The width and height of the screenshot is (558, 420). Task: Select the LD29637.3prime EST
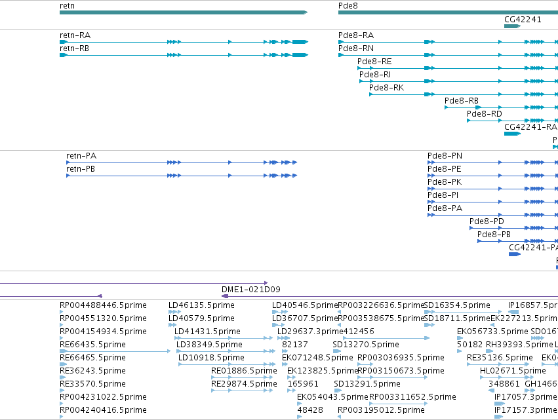[x=284, y=338]
